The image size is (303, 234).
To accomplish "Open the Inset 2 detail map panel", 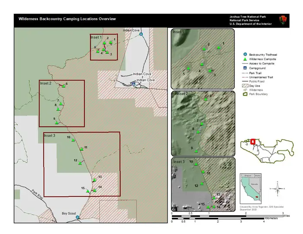I will [203, 124].
